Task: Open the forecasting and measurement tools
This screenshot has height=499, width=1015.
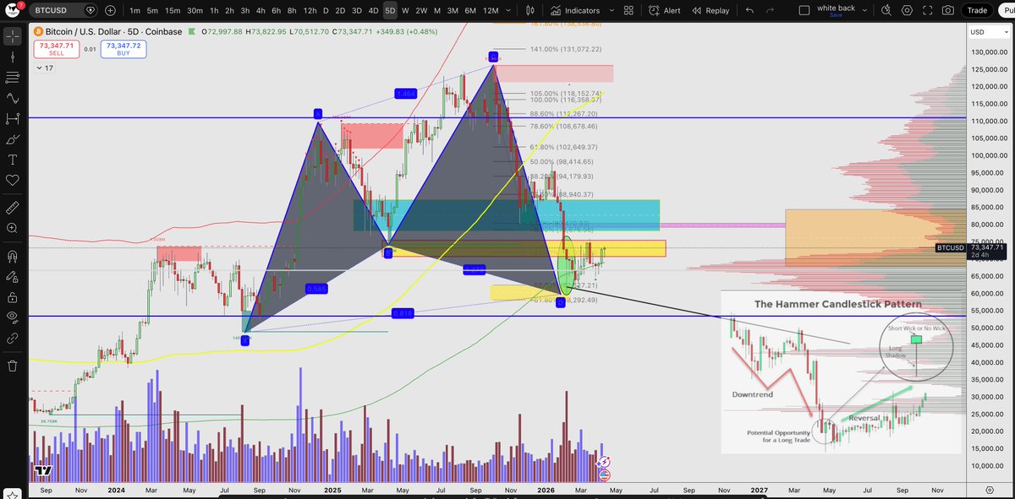Action: pos(13,119)
